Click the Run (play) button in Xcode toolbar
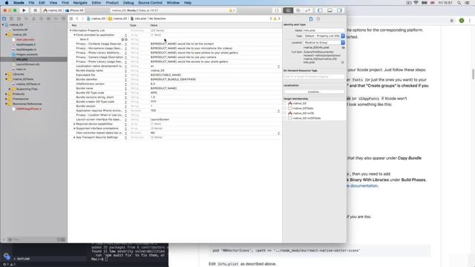Image resolution: width=475 pixels, height=267 pixels. [x=24, y=10]
